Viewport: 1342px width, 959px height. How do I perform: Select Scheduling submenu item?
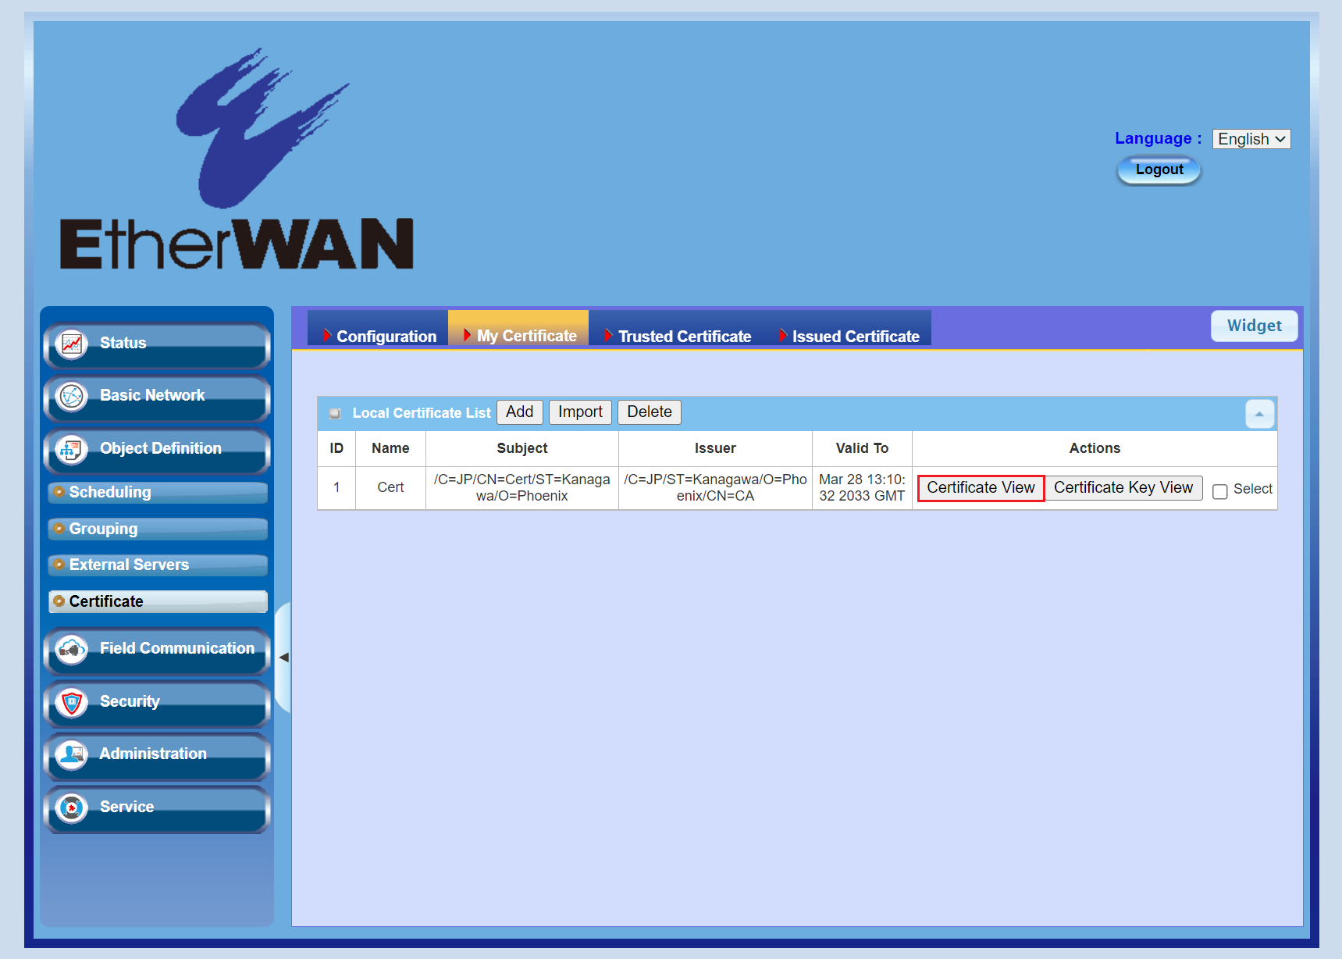[x=158, y=492]
